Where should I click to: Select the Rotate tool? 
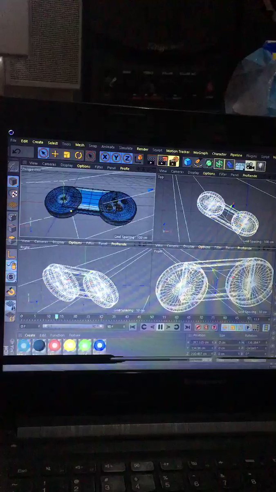(x=78, y=155)
